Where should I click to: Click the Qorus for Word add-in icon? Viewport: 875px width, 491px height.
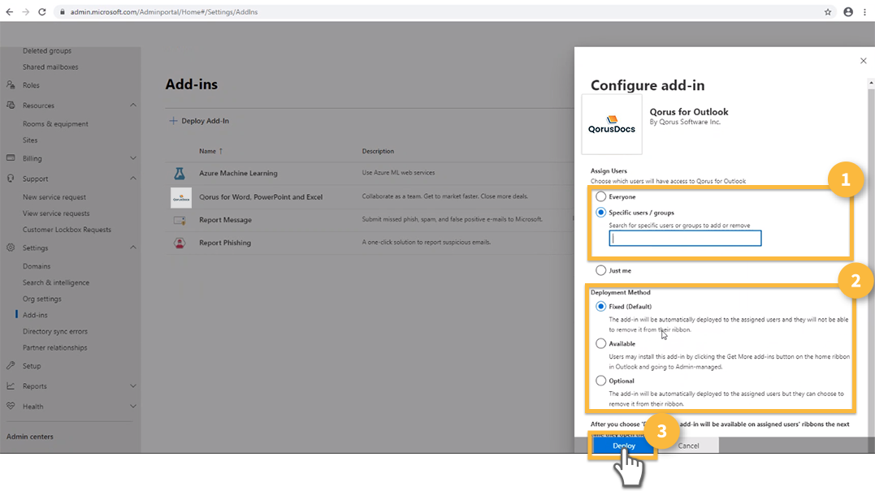pos(181,197)
